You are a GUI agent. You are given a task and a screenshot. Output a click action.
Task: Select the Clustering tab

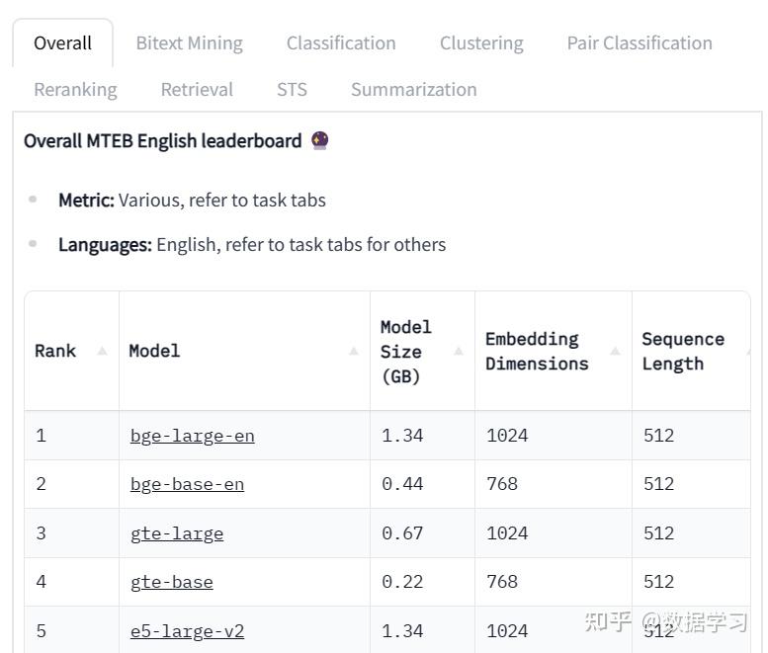pyautogui.click(x=481, y=43)
